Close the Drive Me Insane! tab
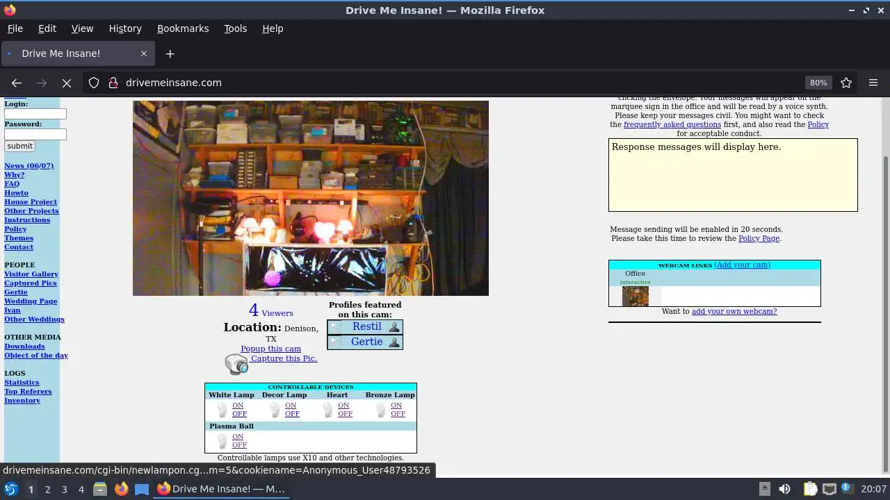 tap(144, 53)
